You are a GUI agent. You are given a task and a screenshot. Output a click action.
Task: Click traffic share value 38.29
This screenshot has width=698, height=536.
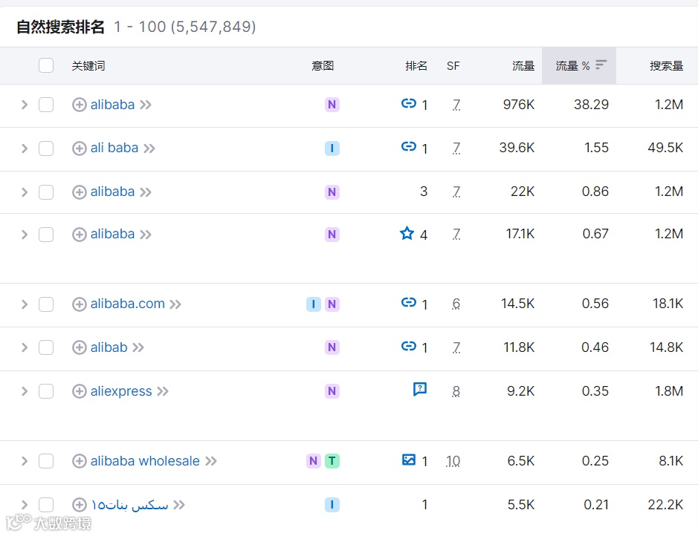coord(591,105)
